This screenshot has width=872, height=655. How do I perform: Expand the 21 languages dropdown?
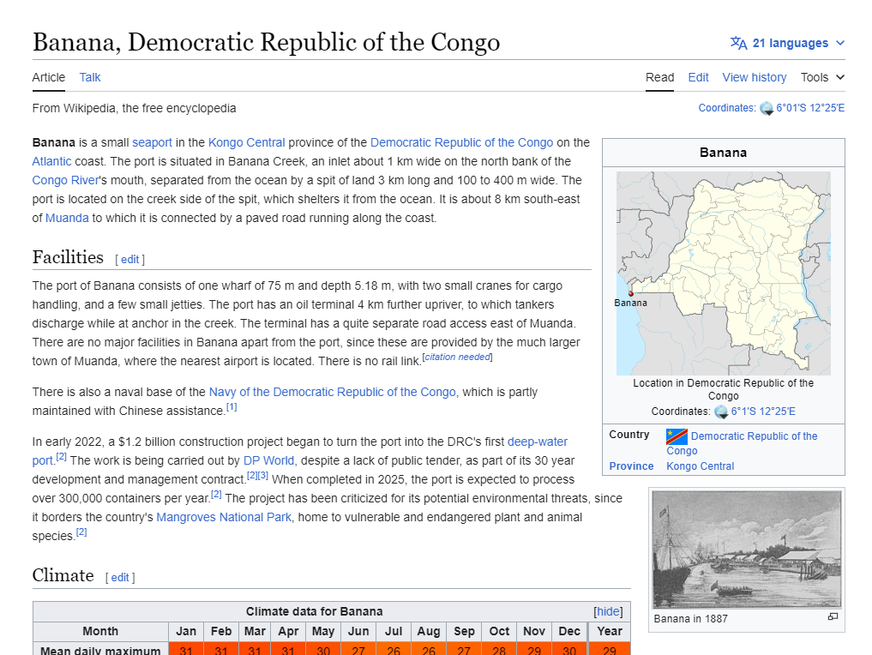(x=790, y=43)
